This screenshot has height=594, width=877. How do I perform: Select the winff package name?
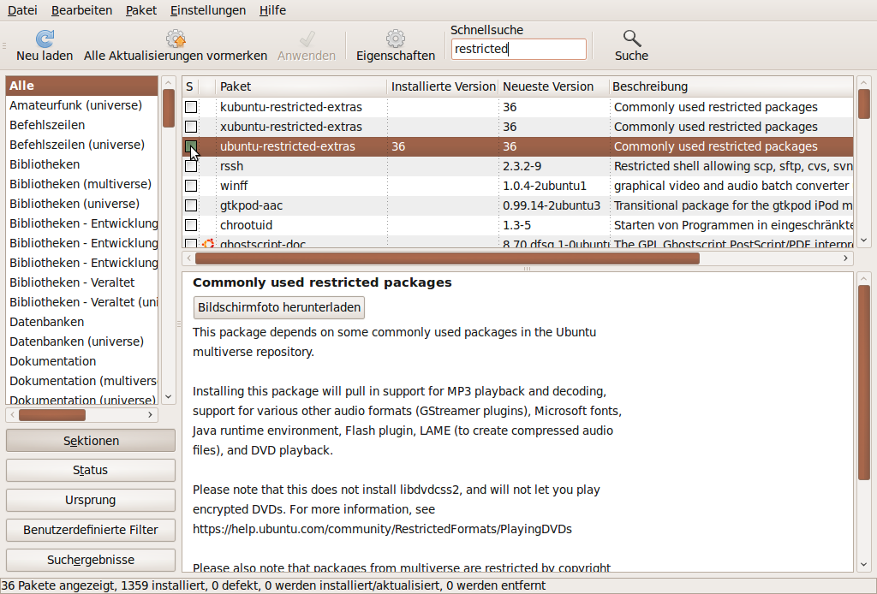(234, 186)
